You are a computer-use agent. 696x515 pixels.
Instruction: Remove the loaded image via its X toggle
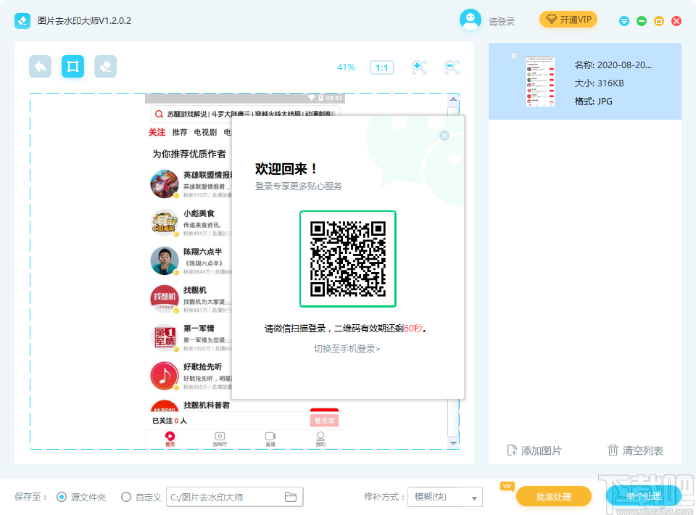click(x=513, y=55)
